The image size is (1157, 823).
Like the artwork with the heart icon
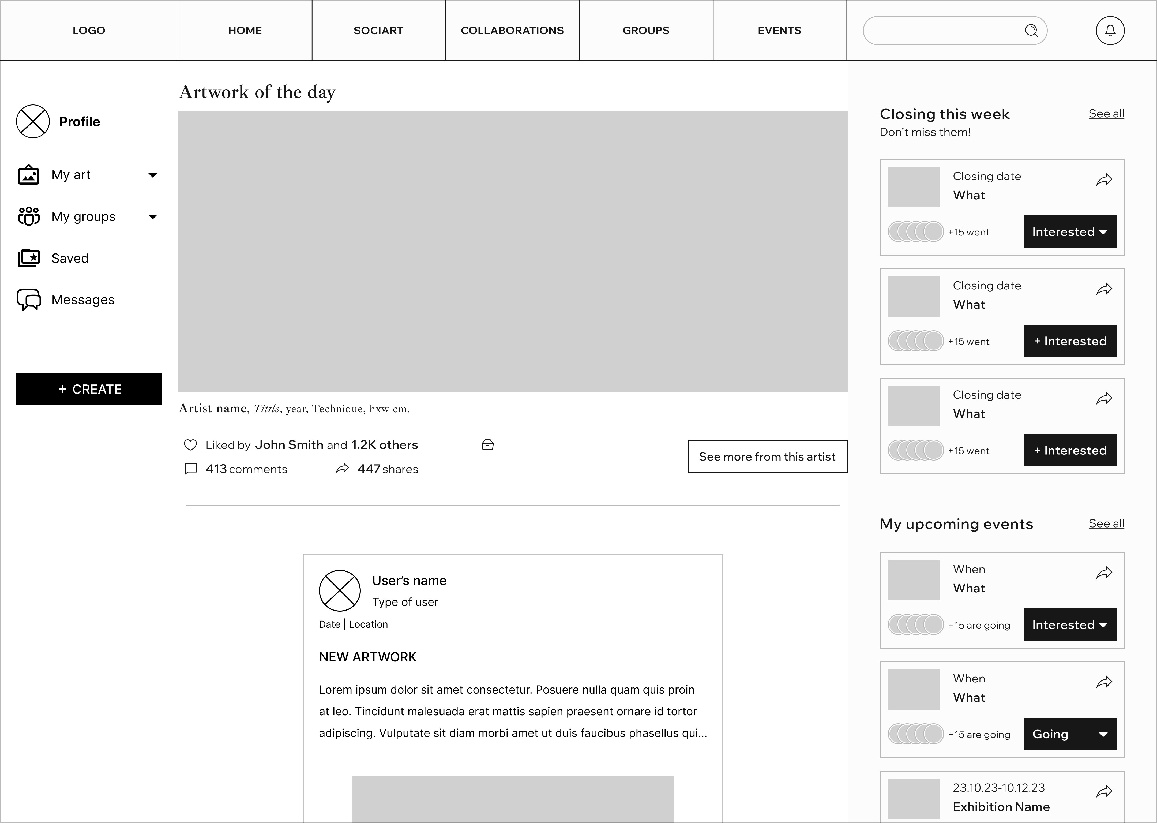(x=190, y=445)
